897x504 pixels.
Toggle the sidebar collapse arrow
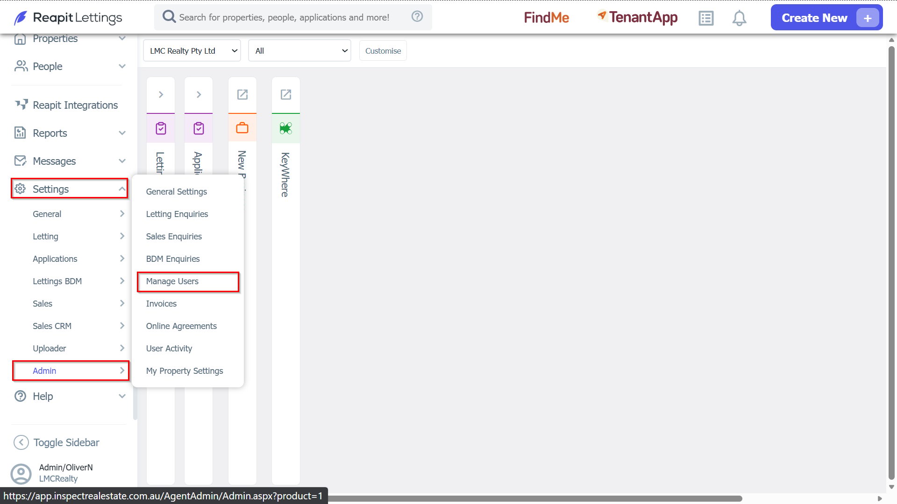tap(21, 442)
